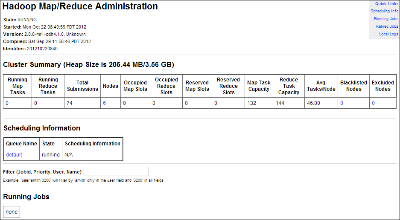Viewport: 400px width, 220px height.
Task: Focus the job Filter input field
Action: [116, 171]
